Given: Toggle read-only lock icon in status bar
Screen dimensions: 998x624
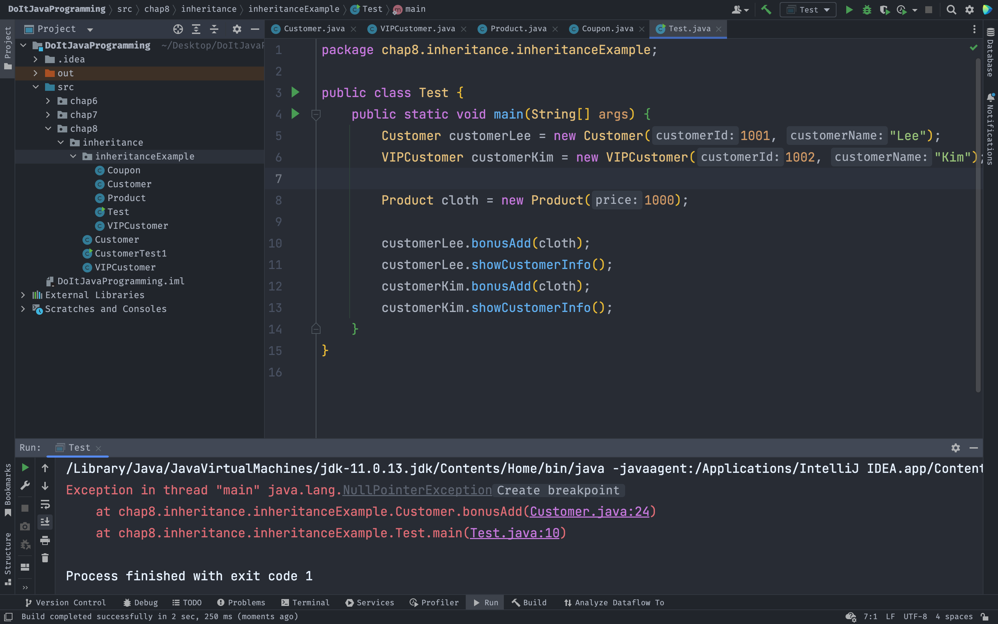Looking at the screenshot, I should [984, 617].
